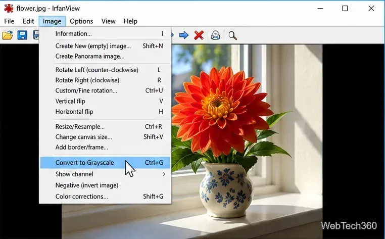
Task: Click the IrfanView logo in title bar
Action: [x=9, y=9]
